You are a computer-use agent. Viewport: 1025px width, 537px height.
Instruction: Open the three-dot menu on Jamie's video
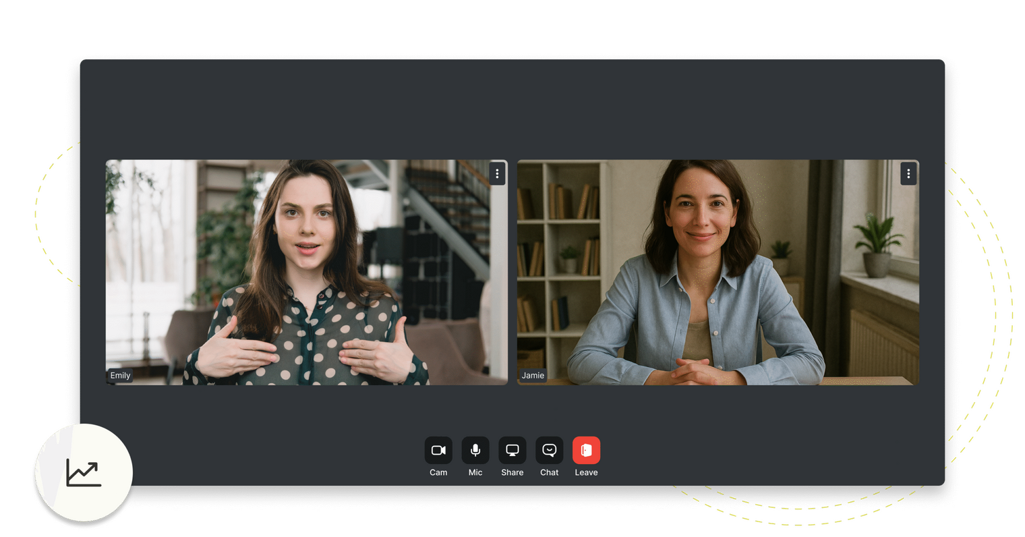[x=908, y=173]
